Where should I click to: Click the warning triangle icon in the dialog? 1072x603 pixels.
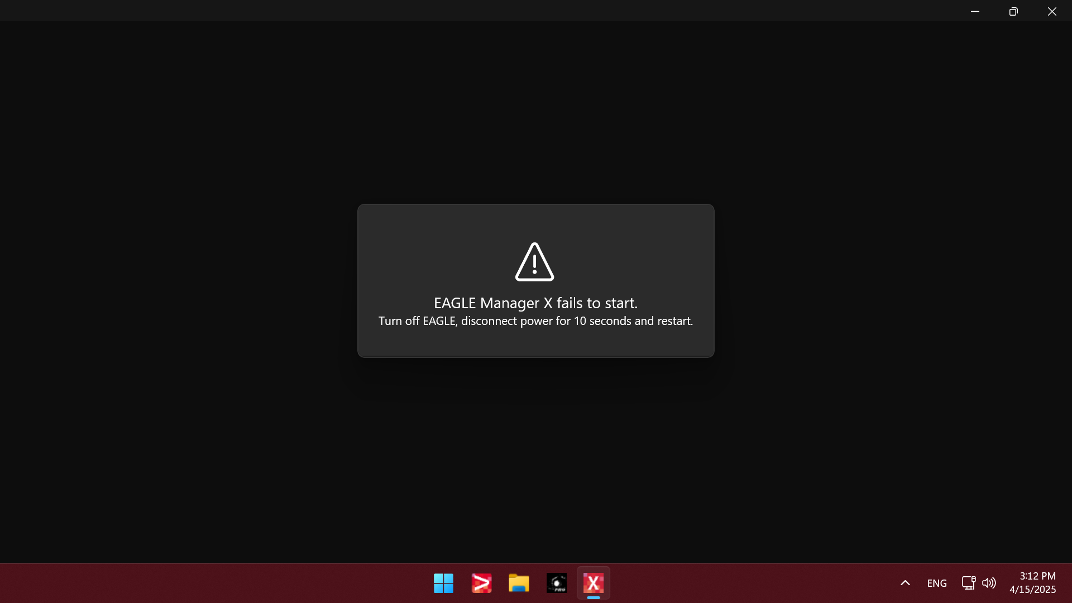(x=535, y=262)
